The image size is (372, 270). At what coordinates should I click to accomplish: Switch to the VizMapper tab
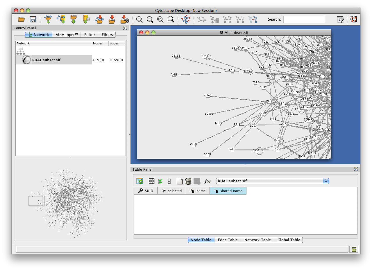[x=67, y=35]
